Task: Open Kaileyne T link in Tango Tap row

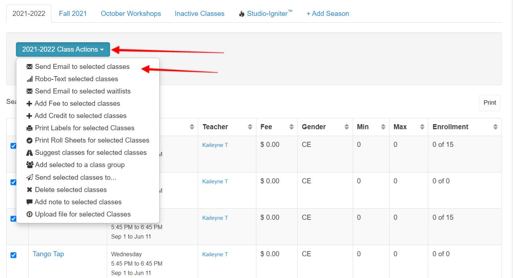Action: (x=215, y=255)
